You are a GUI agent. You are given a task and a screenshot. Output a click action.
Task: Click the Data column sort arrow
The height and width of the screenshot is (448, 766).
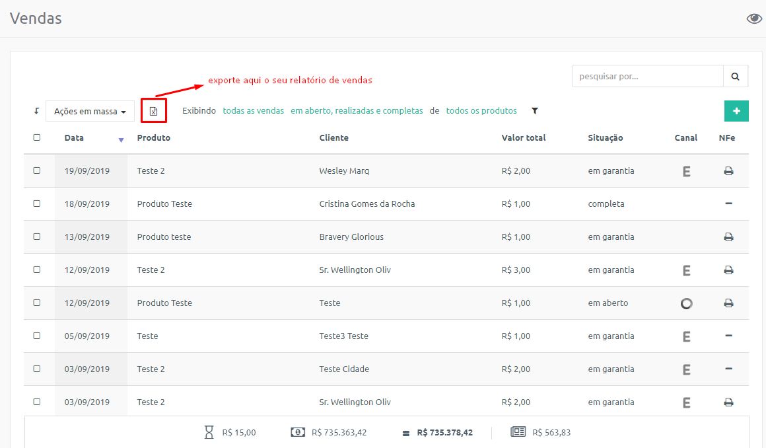click(121, 140)
